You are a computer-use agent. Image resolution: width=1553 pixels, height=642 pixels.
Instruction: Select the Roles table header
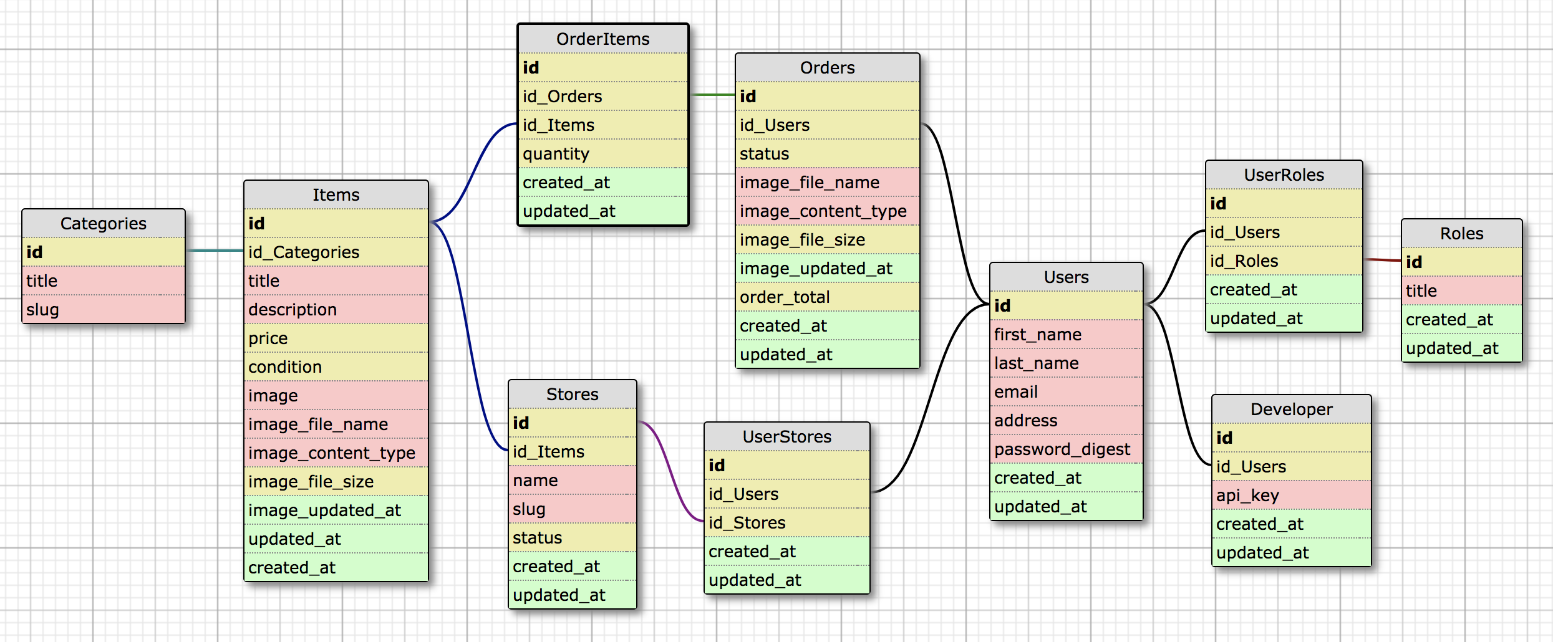coord(1462,233)
